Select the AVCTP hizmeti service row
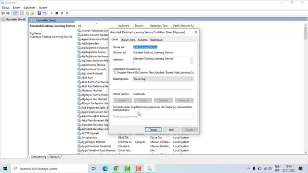This screenshot has width=308, height=173. [x=90, y=134]
